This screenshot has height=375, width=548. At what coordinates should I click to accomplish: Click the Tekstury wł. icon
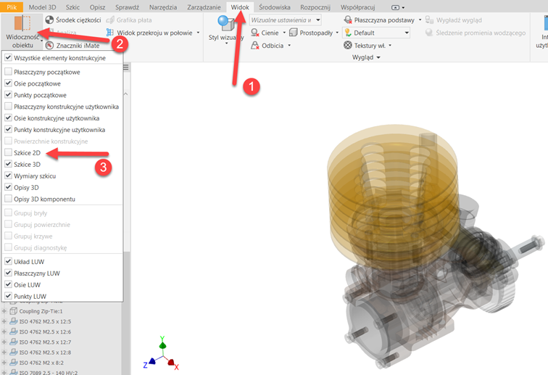click(x=348, y=46)
